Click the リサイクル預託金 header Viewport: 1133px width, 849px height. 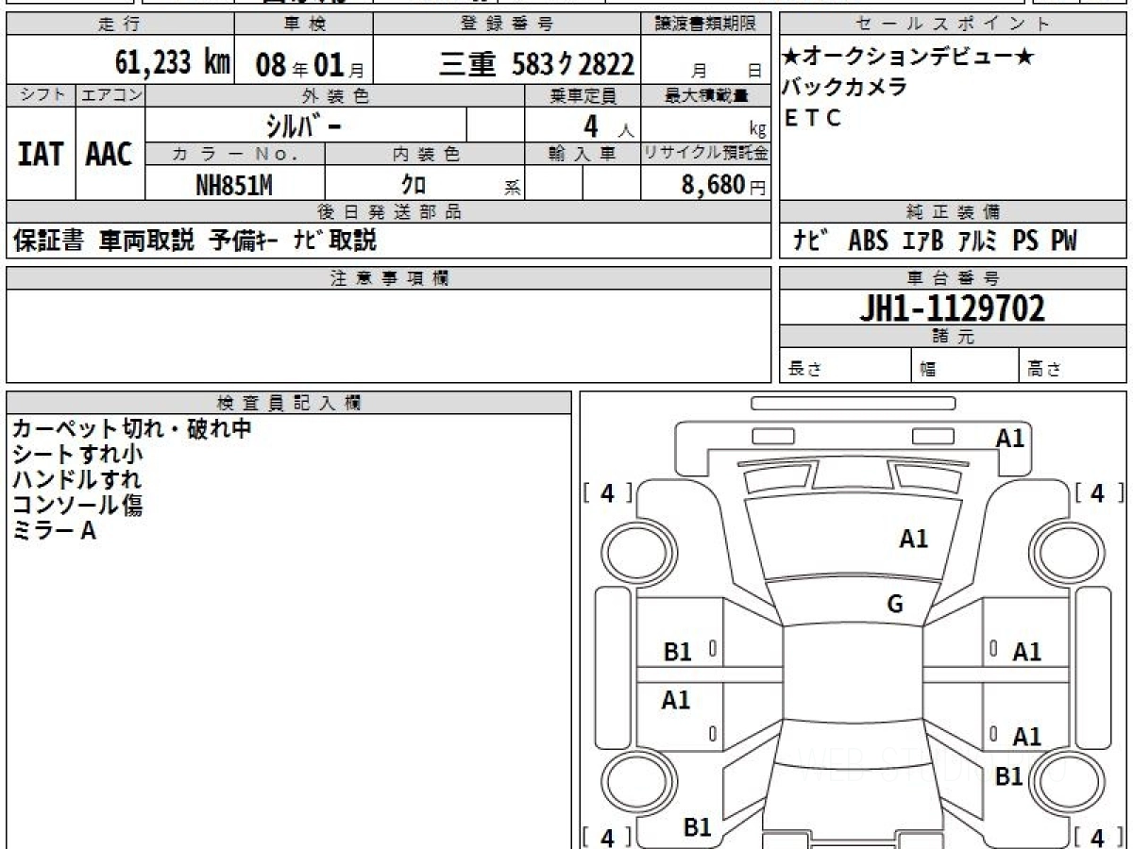click(x=706, y=154)
